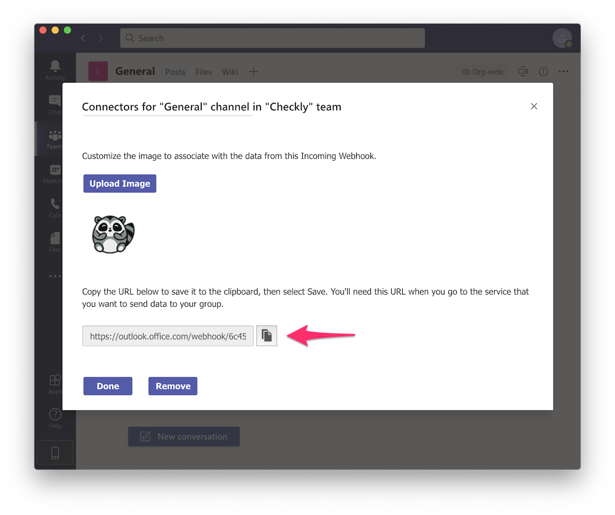The height and width of the screenshot is (515, 615).
Task: Remove the incoming webhook connector
Action: coord(173,386)
